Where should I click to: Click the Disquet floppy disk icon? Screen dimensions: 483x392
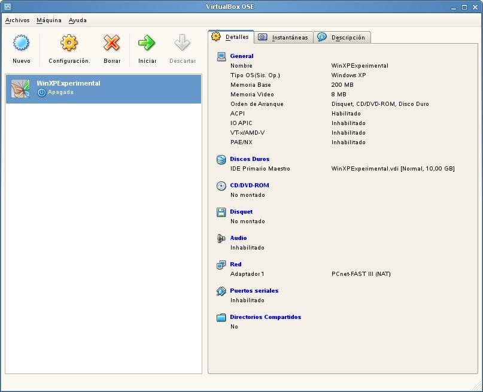[221, 212]
